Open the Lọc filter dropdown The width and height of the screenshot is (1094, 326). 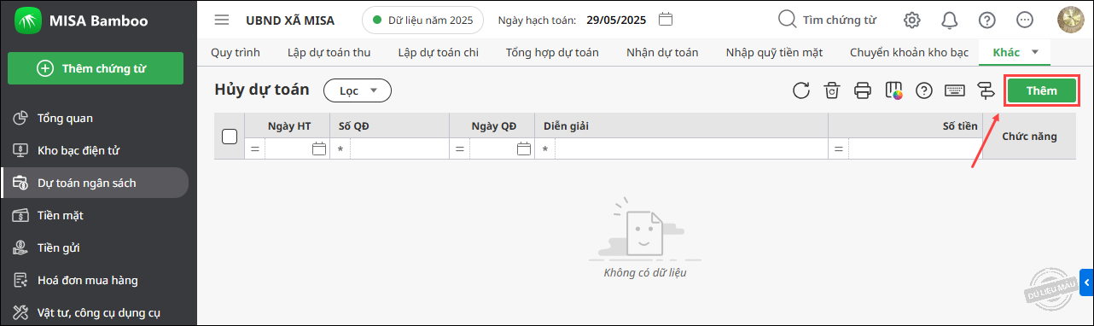(x=357, y=90)
